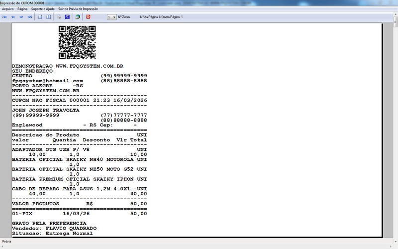Click the Prévia status bar text

(x=6, y=242)
